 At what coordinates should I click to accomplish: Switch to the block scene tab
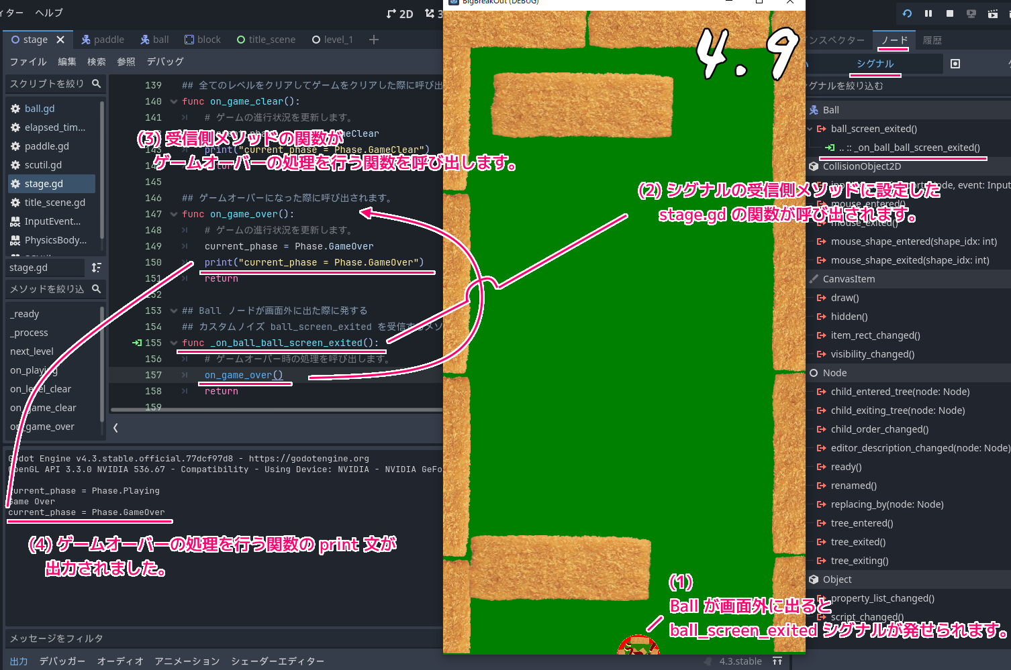click(x=203, y=40)
